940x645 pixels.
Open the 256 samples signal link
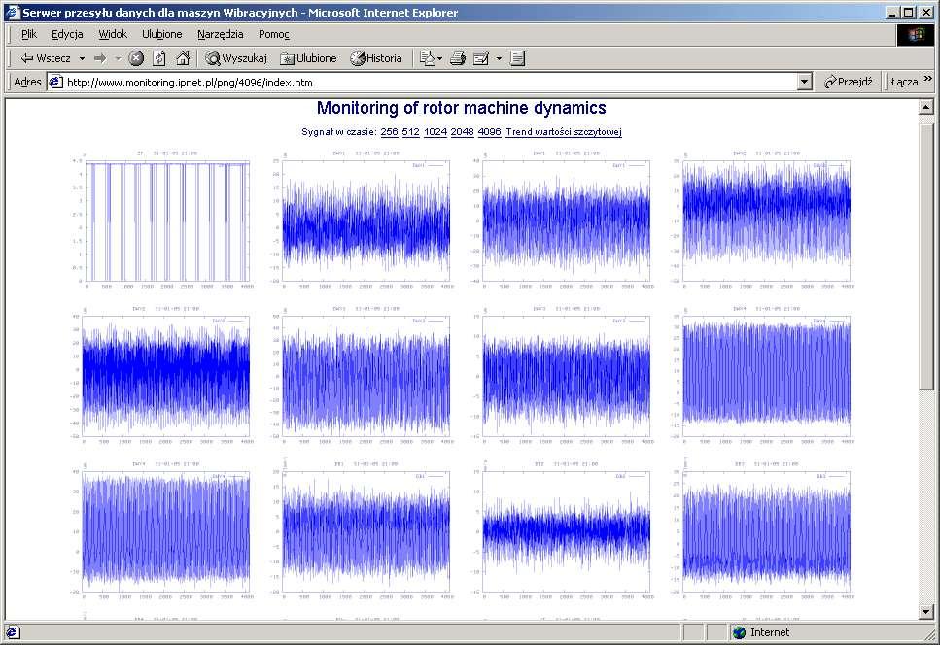pos(389,132)
